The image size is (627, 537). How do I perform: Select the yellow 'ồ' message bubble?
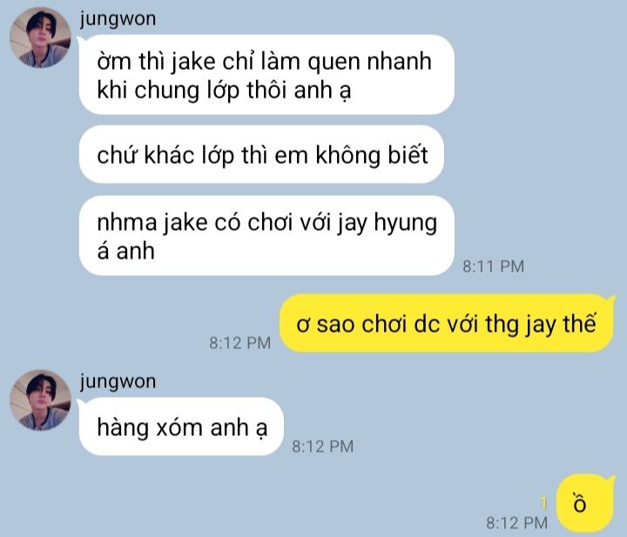pos(584,503)
